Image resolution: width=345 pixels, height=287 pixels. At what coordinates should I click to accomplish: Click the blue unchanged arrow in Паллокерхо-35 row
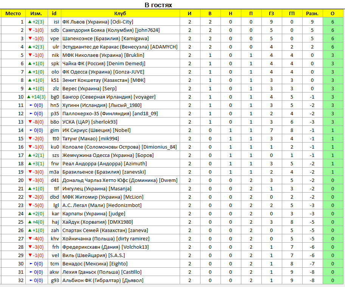(31, 113)
